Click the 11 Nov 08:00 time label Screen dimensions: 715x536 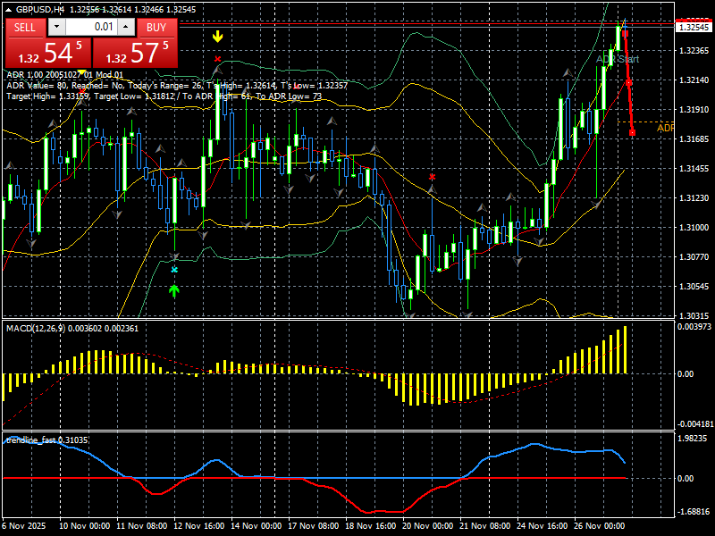[142, 525]
